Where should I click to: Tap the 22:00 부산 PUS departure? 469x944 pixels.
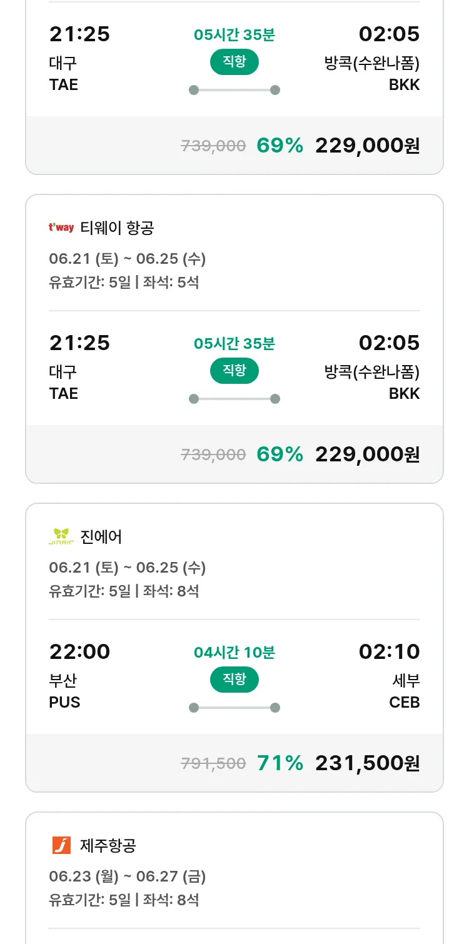pyautogui.click(x=79, y=676)
